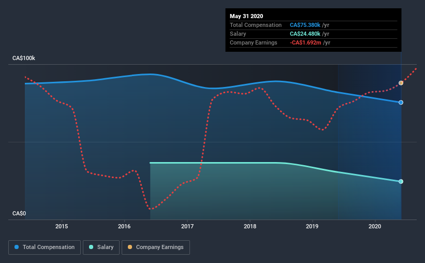The image size is (425, 263).
Task: Click the orange Company Earnings data point marker
Action: point(401,83)
